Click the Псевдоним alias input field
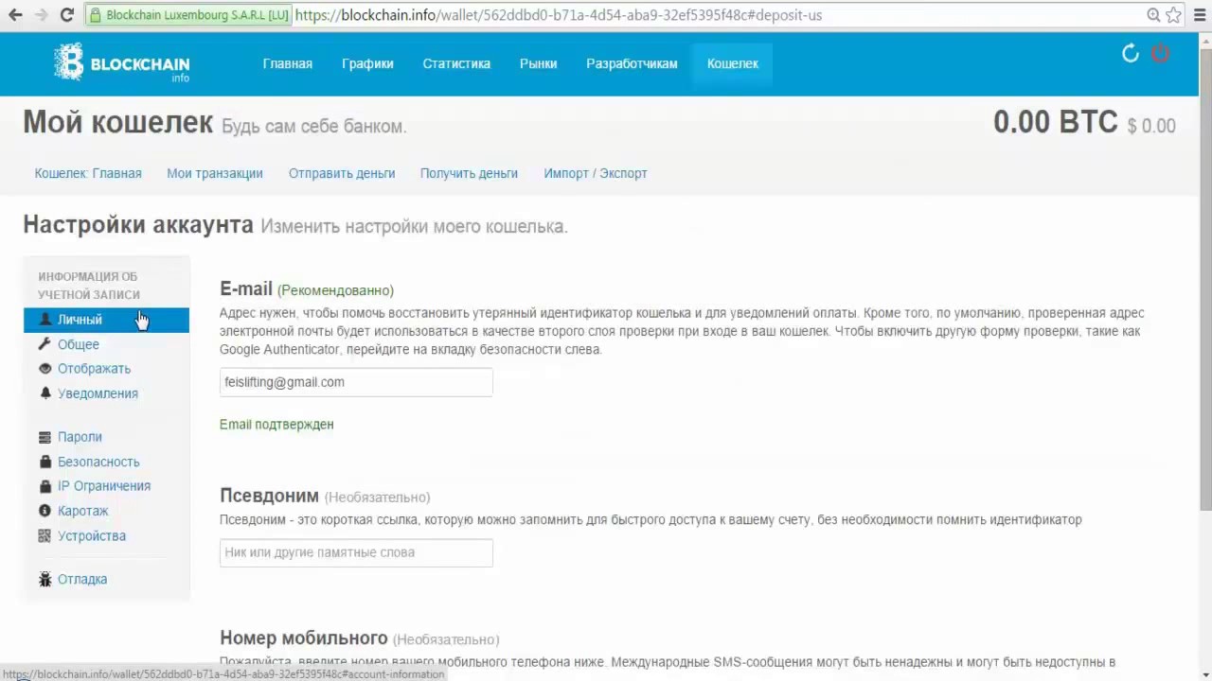1212x681 pixels. [x=356, y=552]
